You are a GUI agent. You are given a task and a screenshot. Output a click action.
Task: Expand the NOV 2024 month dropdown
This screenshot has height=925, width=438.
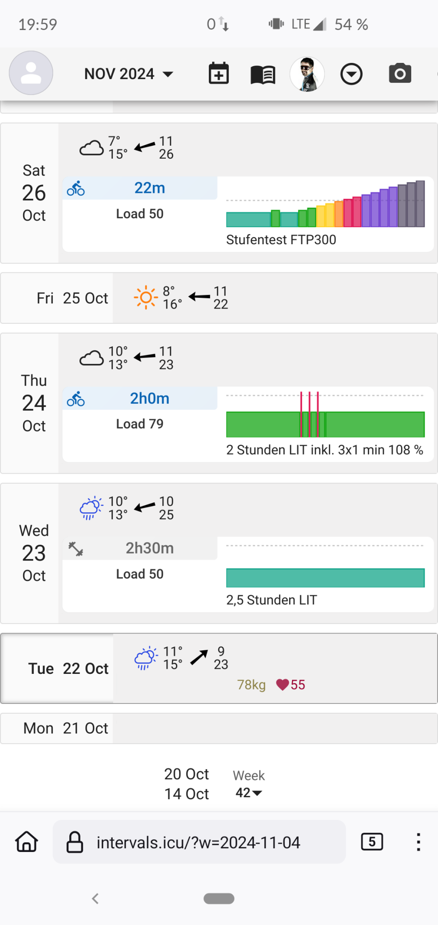tap(129, 74)
